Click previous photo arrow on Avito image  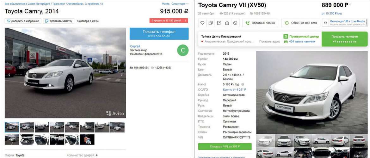[x=9, y=75]
